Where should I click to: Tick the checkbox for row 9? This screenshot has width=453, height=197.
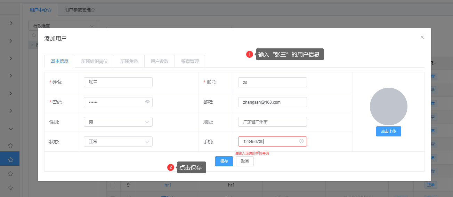tap(113, 185)
